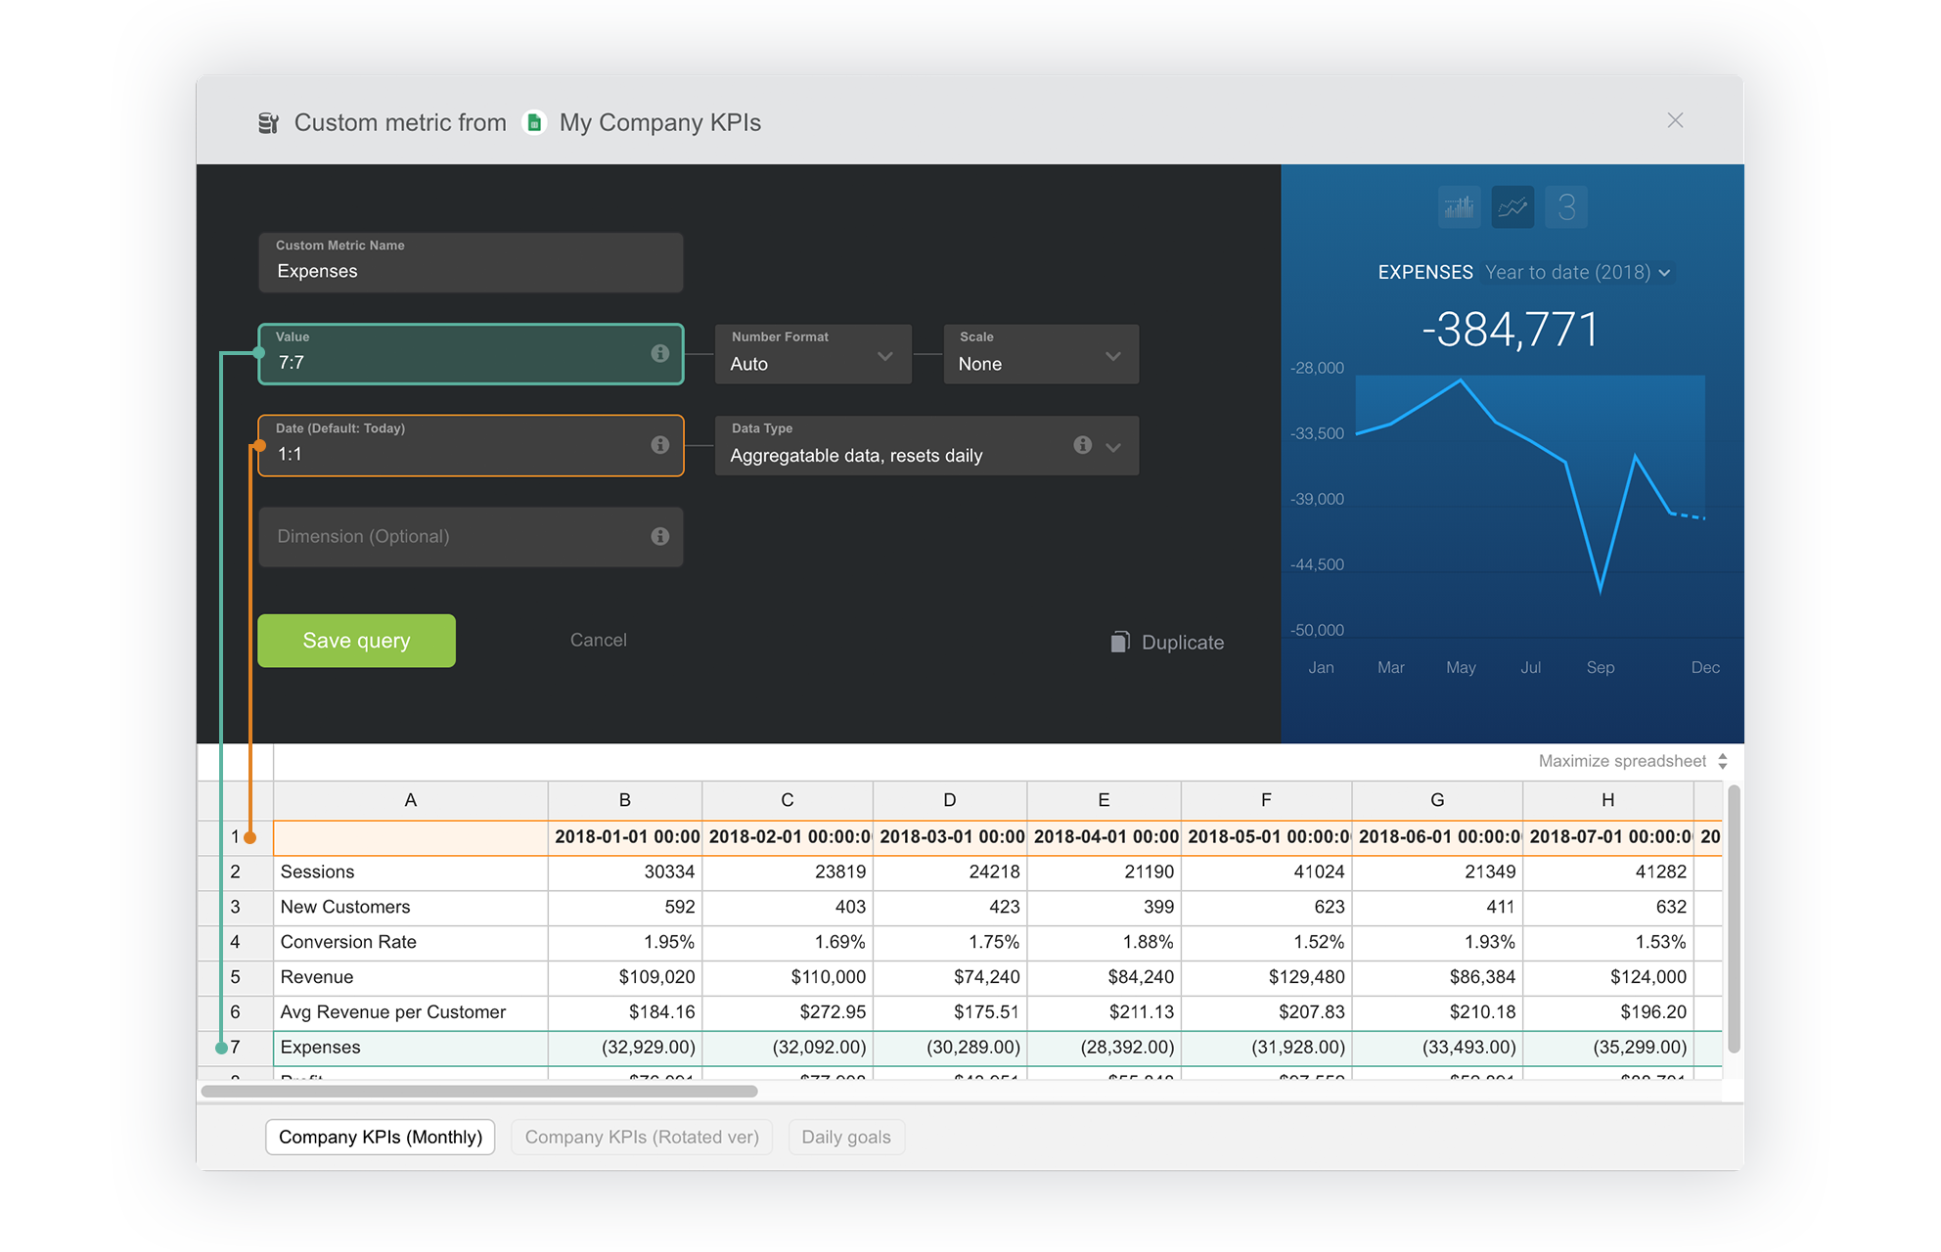Viewport: 1941px width, 1252px height.
Task: Click the Save query button
Action: [x=356, y=641]
